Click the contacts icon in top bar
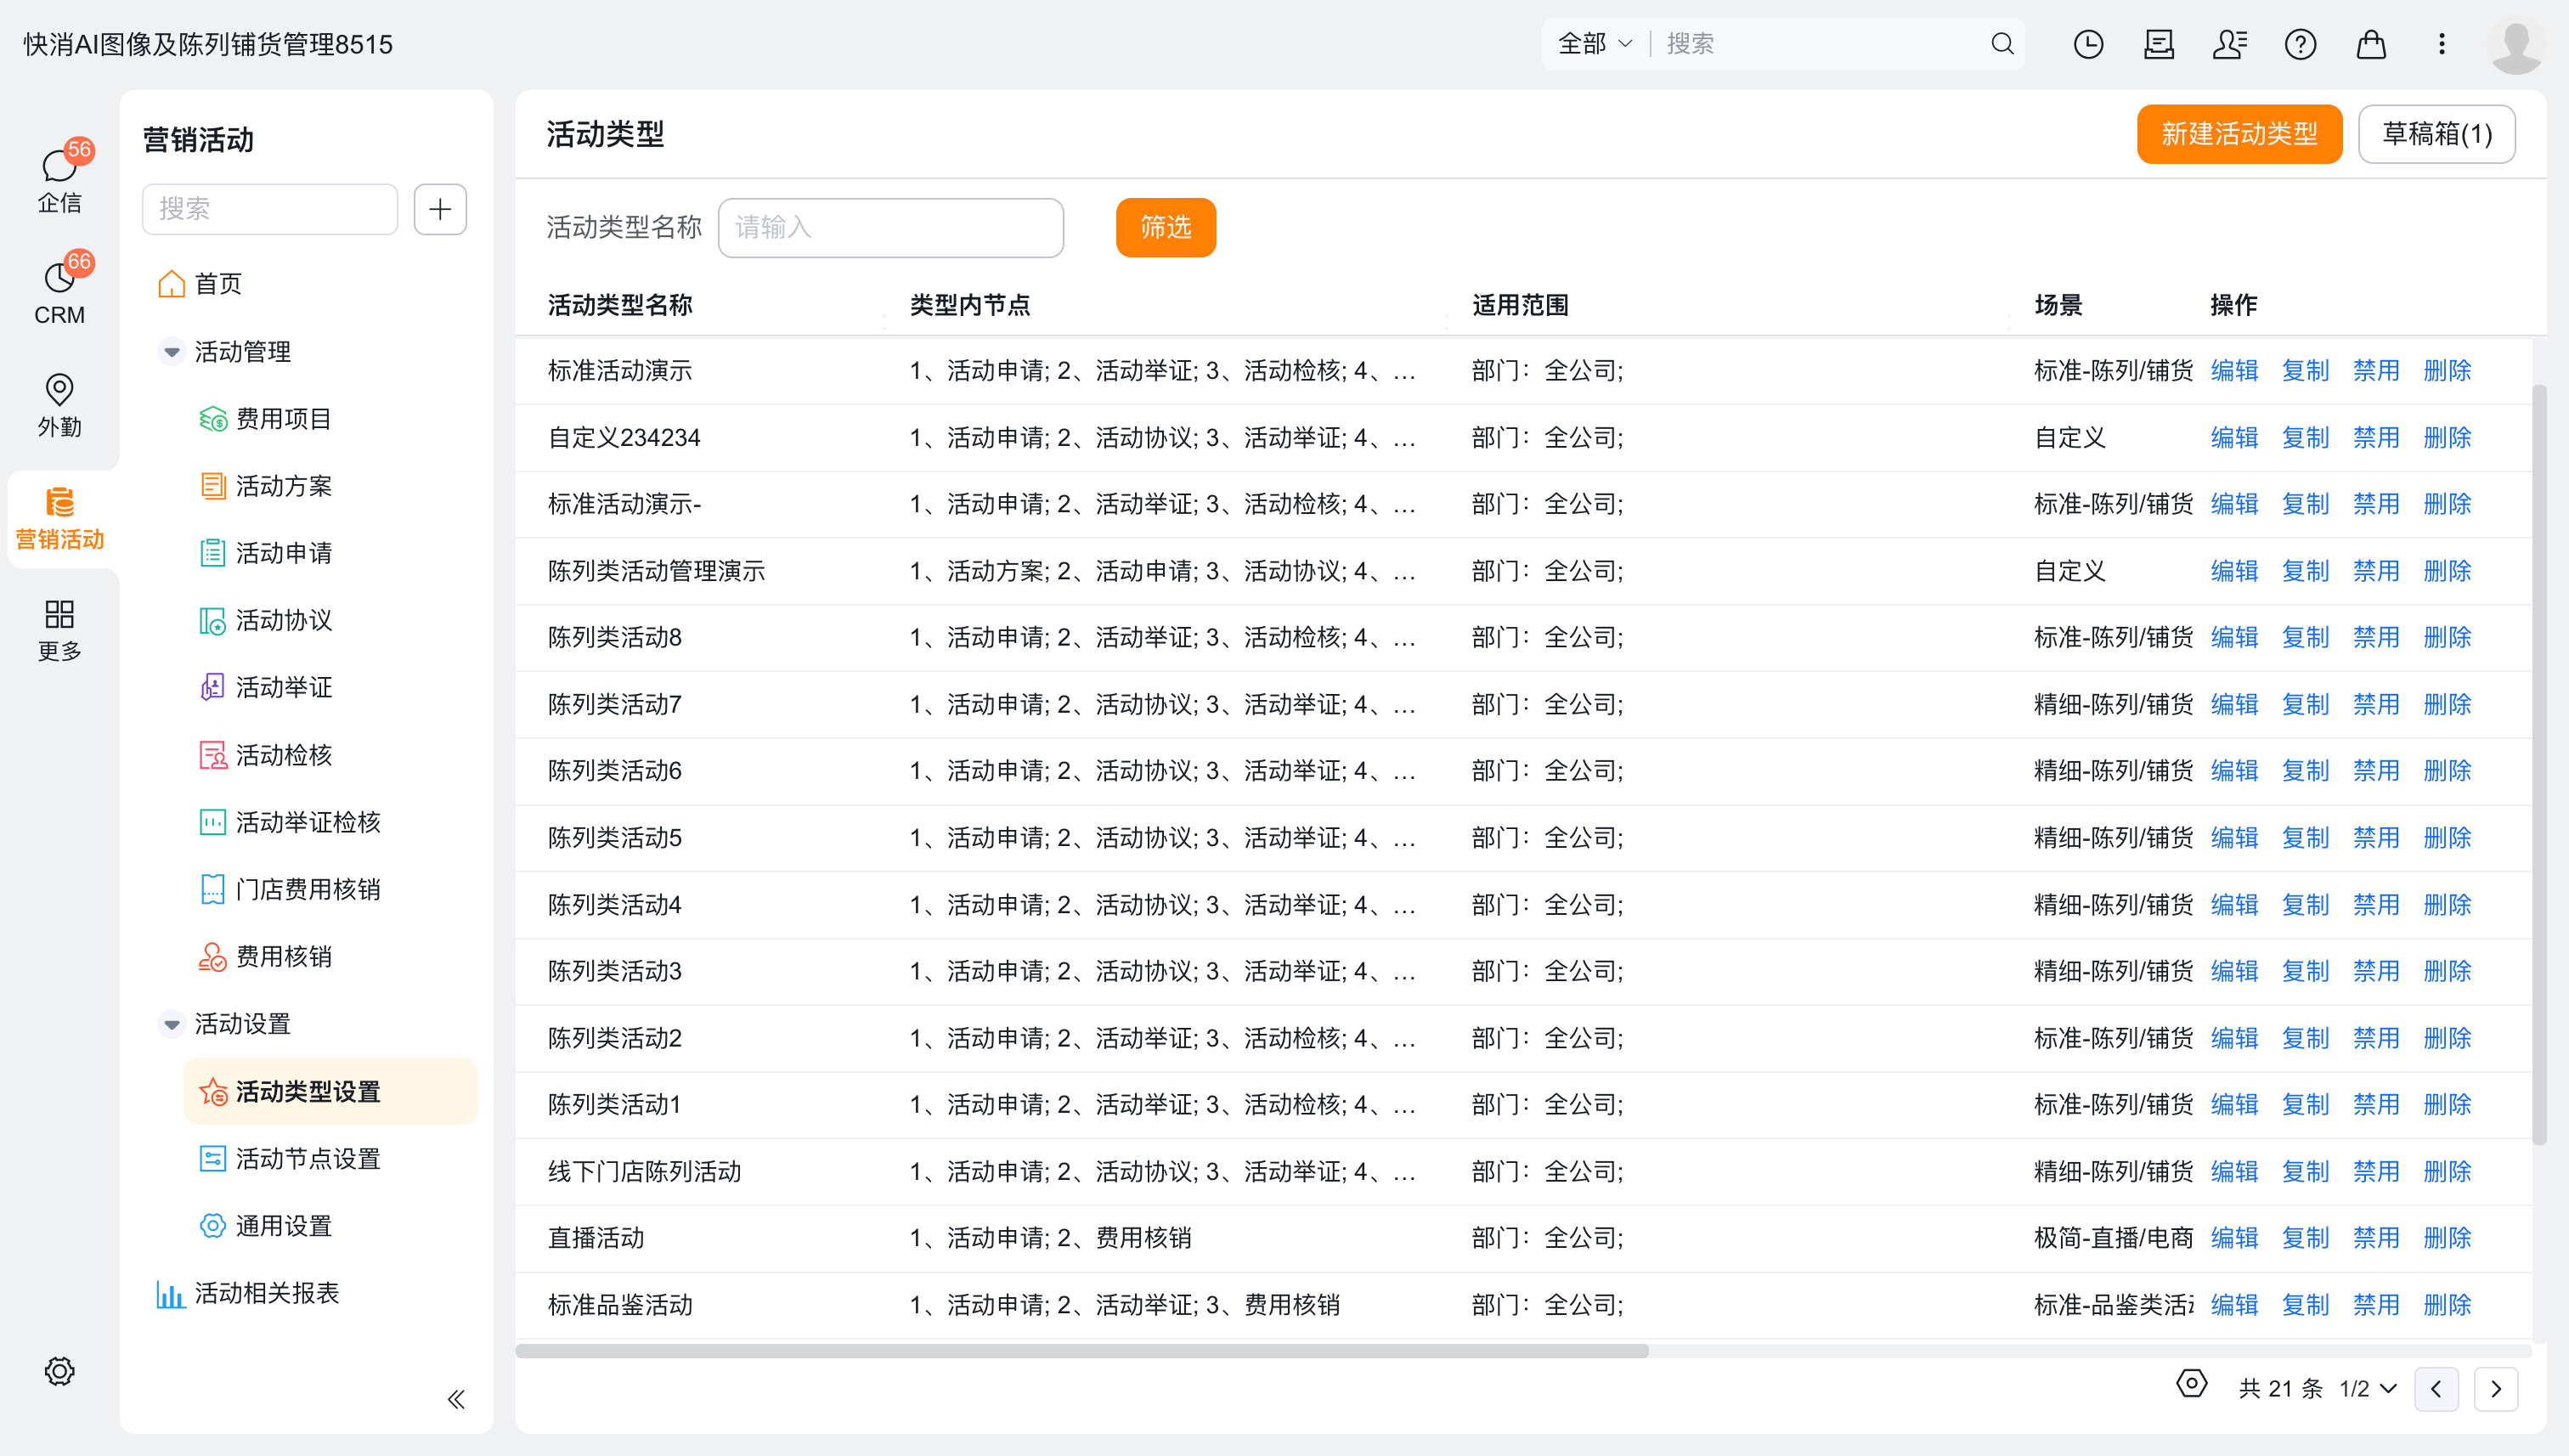The width and height of the screenshot is (2569, 1456). pos(2230,44)
